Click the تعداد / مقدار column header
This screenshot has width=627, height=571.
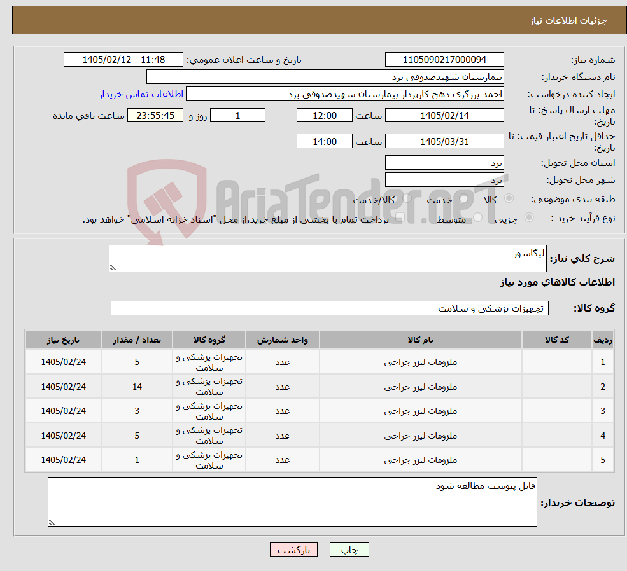pos(137,340)
